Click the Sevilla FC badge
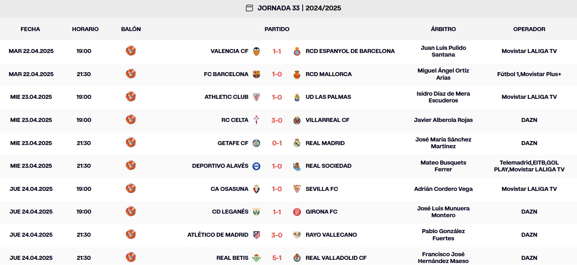 coord(297,189)
